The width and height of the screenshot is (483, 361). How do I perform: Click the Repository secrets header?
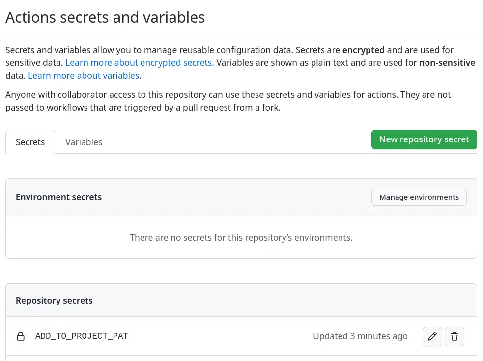coord(54,300)
